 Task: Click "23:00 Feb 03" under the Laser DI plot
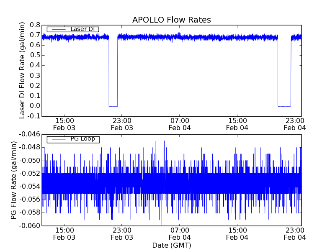[122, 124]
